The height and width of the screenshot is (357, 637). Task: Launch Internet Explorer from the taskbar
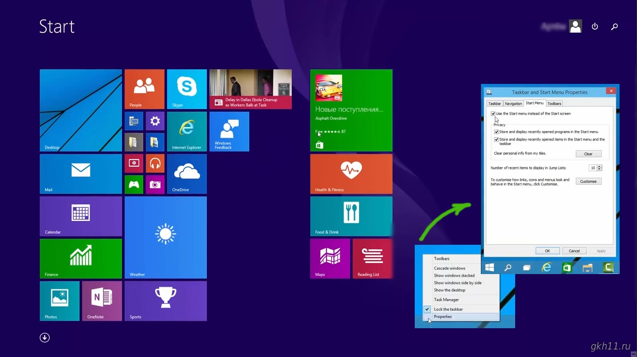[546, 268]
